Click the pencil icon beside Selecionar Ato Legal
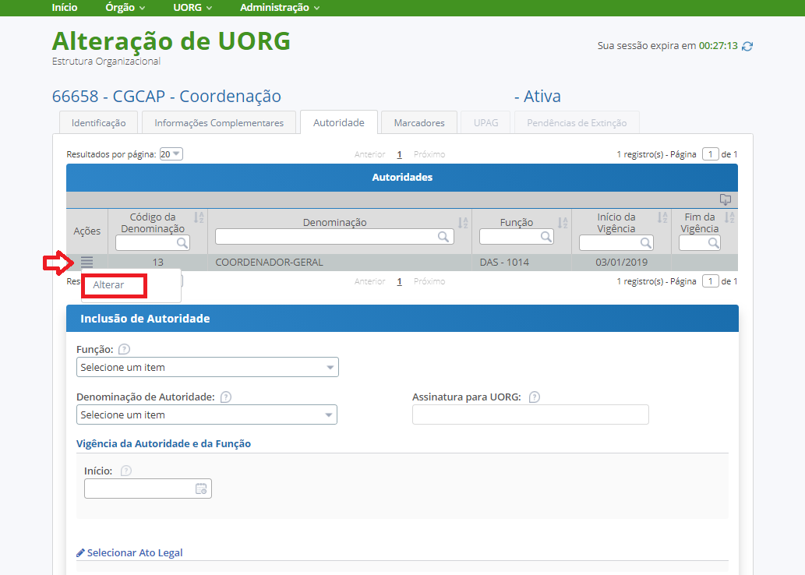This screenshot has width=805, height=575. pyautogui.click(x=80, y=552)
